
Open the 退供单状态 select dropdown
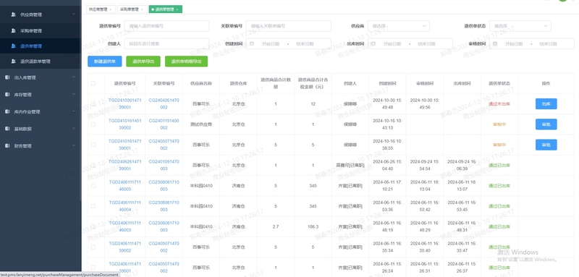[520, 26]
